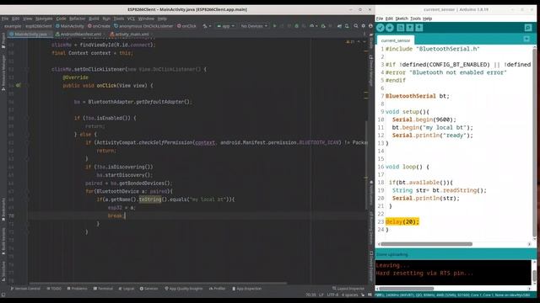Screen dimensions: 540x303
Task: Click the MainActivity breadcrumb
Action: pyautogui.click(x=70, y=26)
